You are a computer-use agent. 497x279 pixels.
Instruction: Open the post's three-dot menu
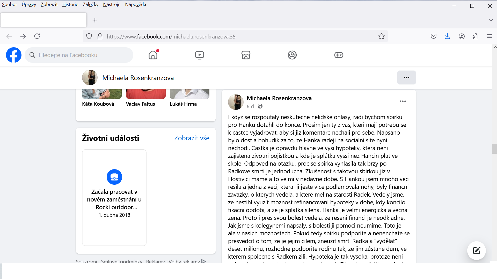pyautogui.click(x=403, y=101)
